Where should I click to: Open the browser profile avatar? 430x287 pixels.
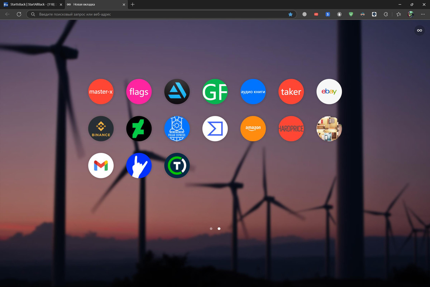point(411,14)
